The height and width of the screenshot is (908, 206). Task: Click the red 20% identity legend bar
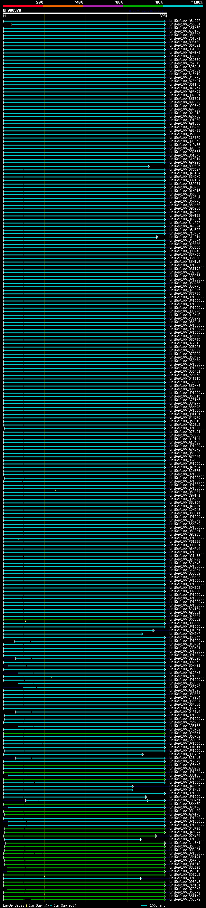pyautogui.click(x=23, y=6)
